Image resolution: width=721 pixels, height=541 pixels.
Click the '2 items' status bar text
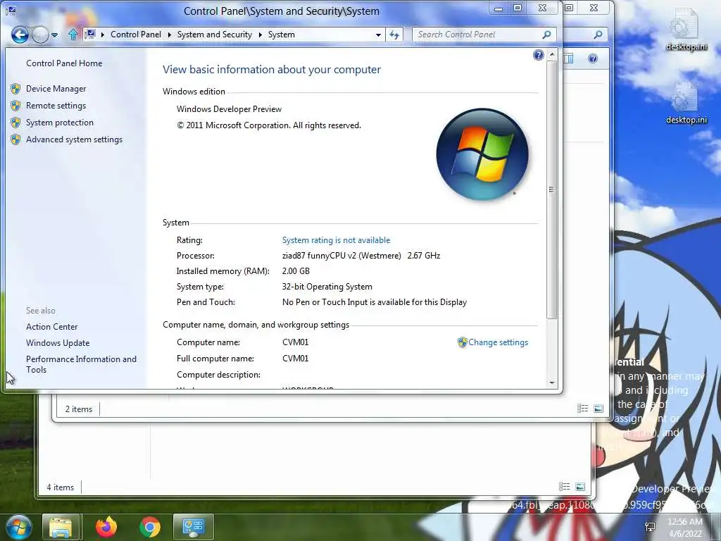click(x=79, y=409)
